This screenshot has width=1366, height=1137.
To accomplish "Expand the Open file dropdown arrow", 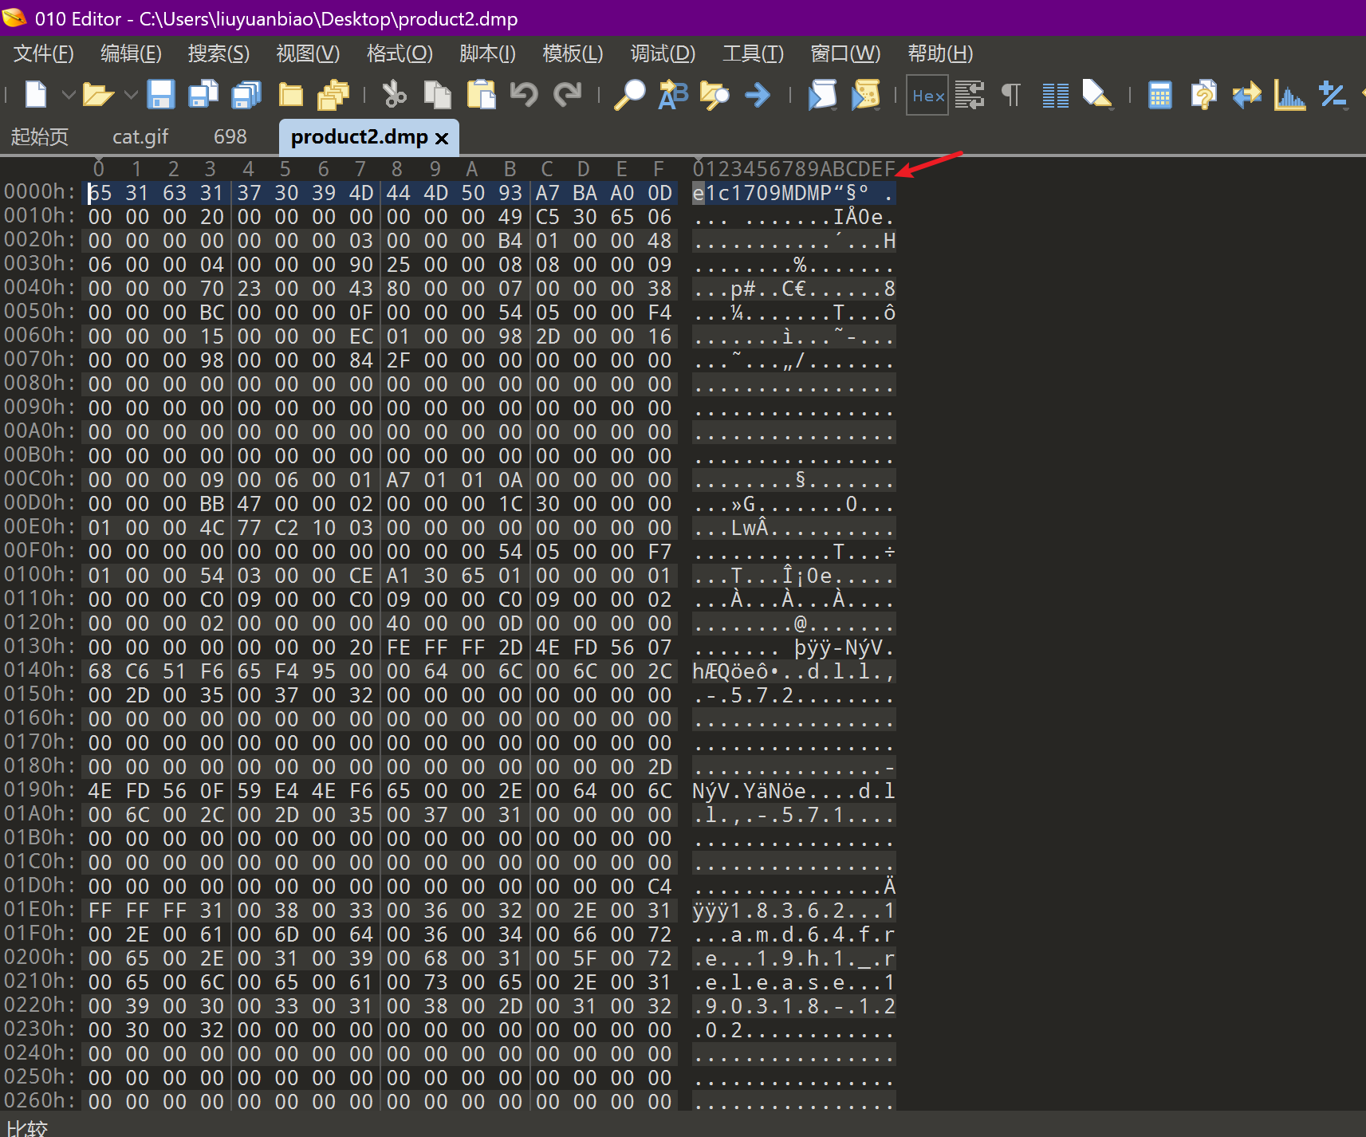I will click(131, 95).
